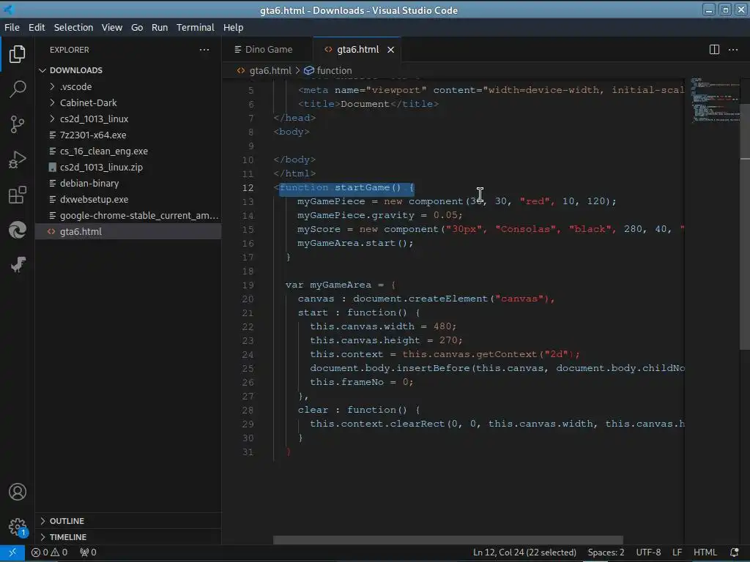Click the cs2d_1013_linux.zip file icon
The width and height of the screenshot is (750, 562).
click(x=53, y=168)
